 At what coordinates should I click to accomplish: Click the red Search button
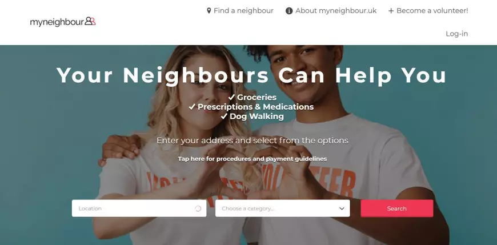(x=397, y=208)
